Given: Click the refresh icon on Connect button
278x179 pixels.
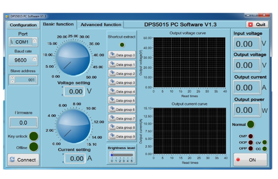Looking at the screenshot, I should [x=12, y=159].
